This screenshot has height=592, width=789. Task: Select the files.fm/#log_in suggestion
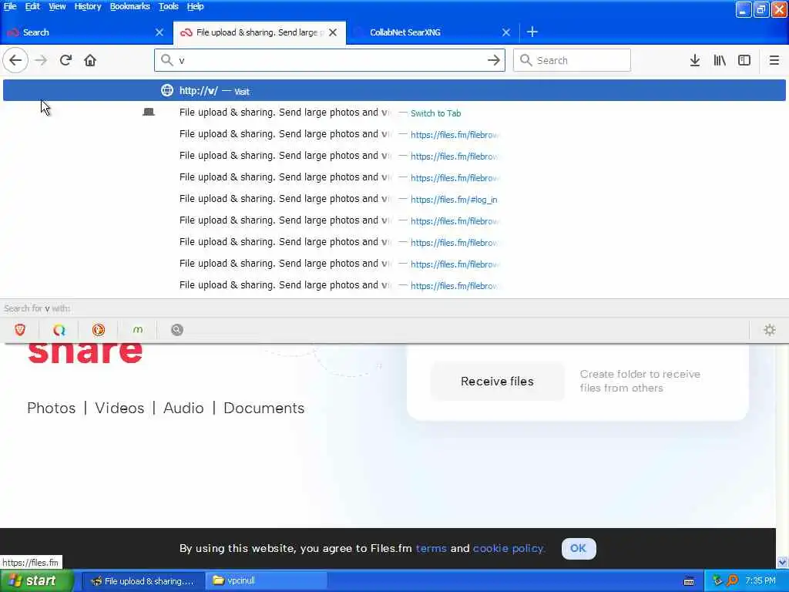click(394, 200)
